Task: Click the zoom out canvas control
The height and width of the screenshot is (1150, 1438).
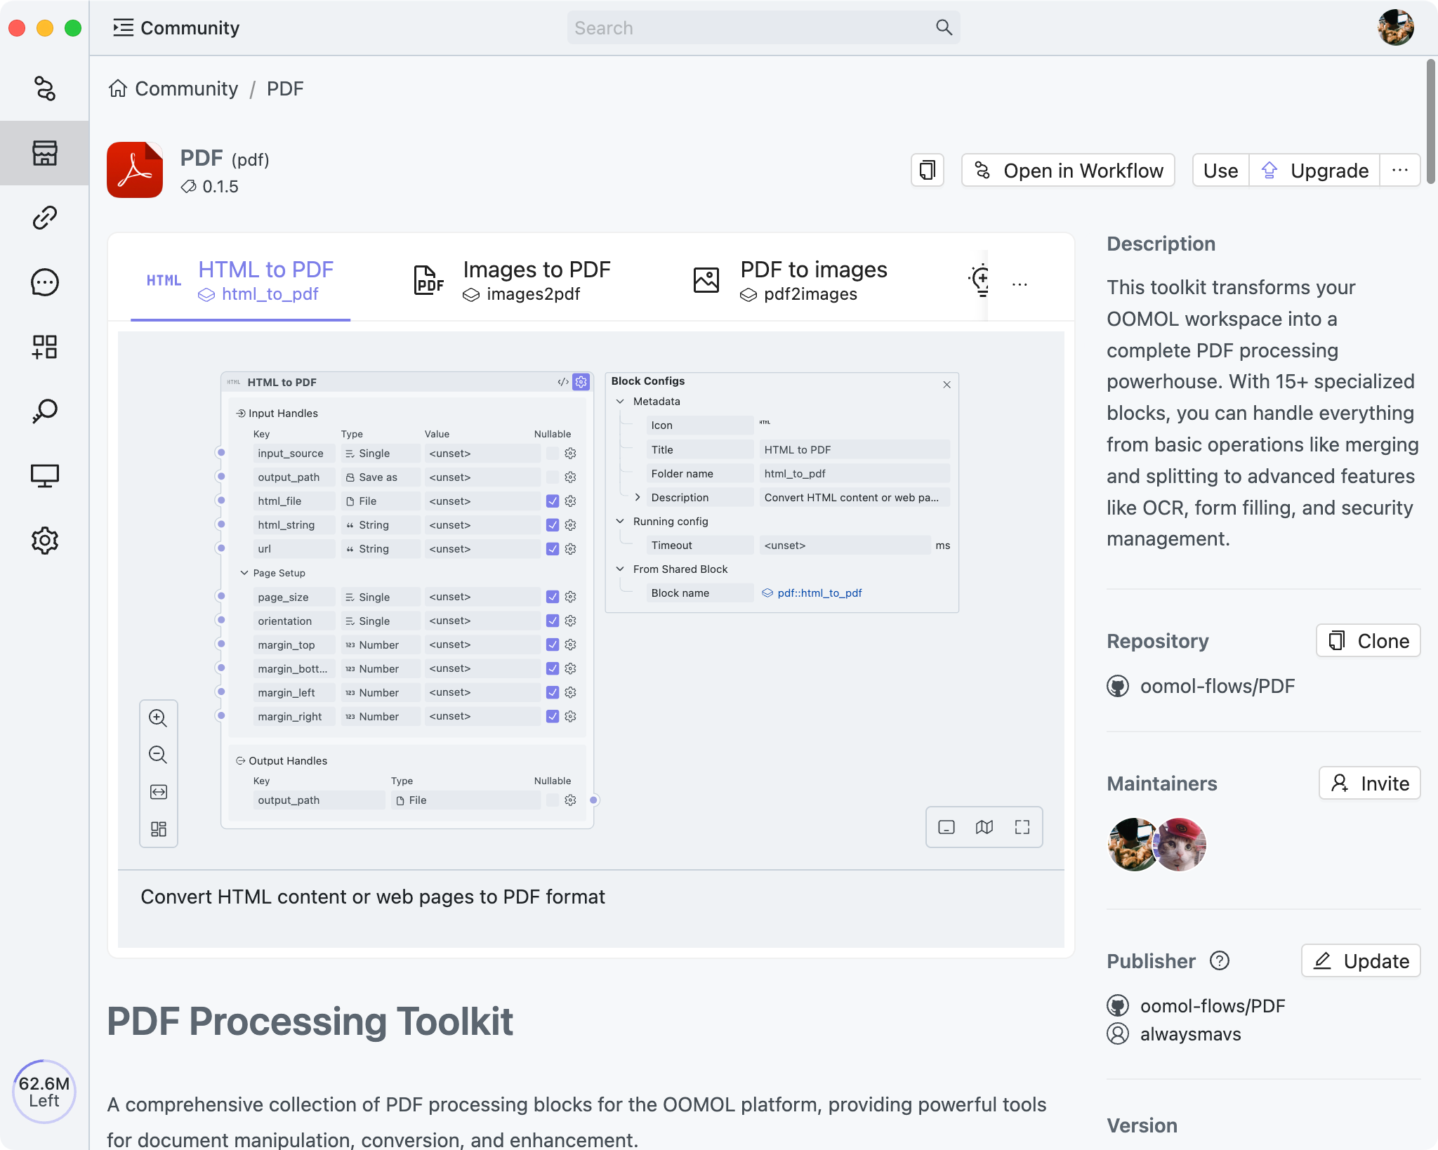Action: tap(158, 755)
